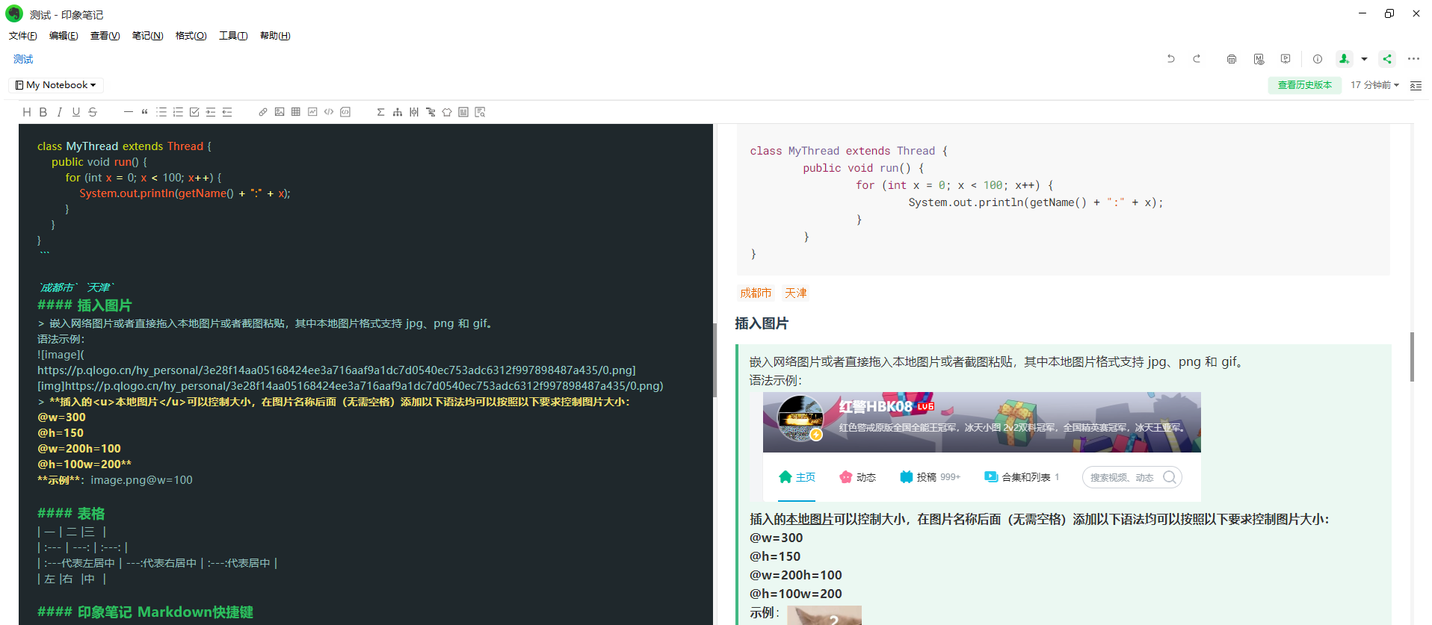Toggle the Markdown preview mode

1259,59
